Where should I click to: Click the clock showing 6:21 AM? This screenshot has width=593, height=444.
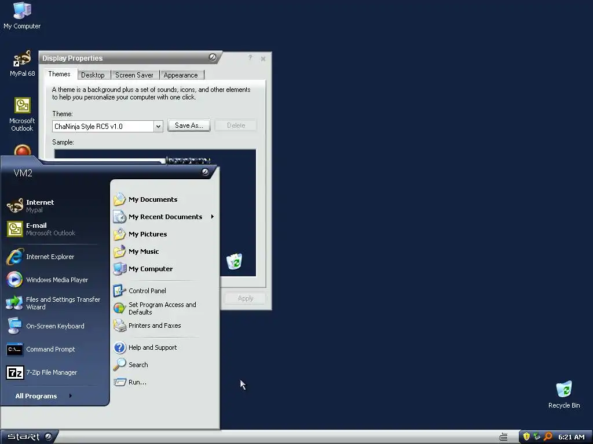tap(572, 437)
